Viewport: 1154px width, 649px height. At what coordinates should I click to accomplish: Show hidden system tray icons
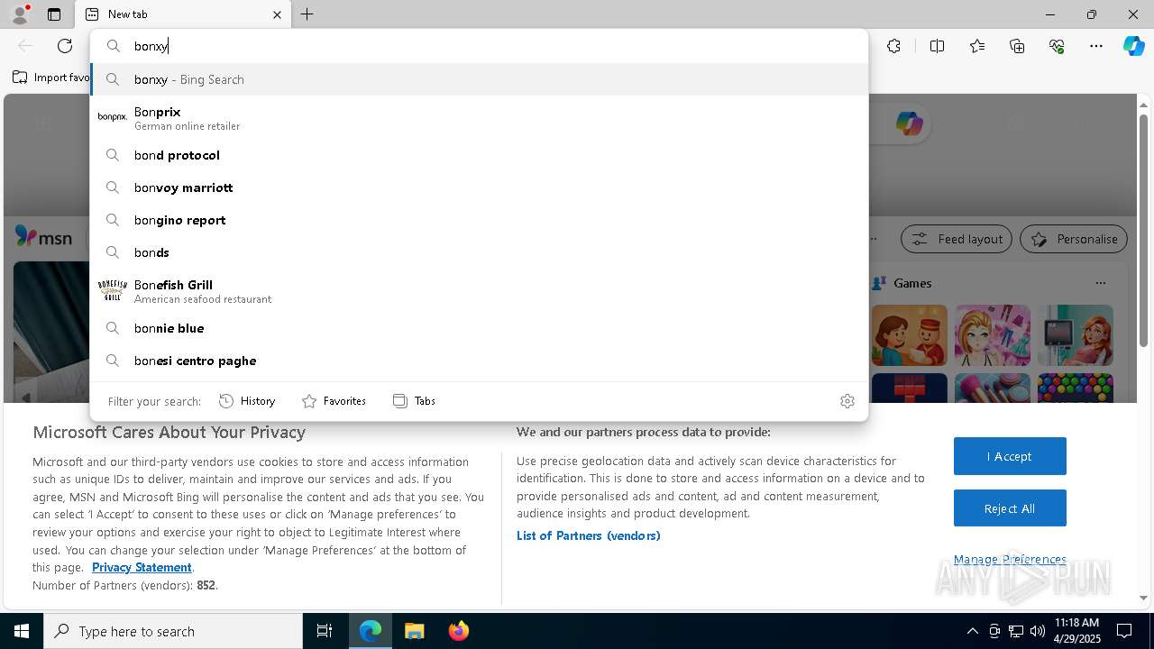(972, 631)
